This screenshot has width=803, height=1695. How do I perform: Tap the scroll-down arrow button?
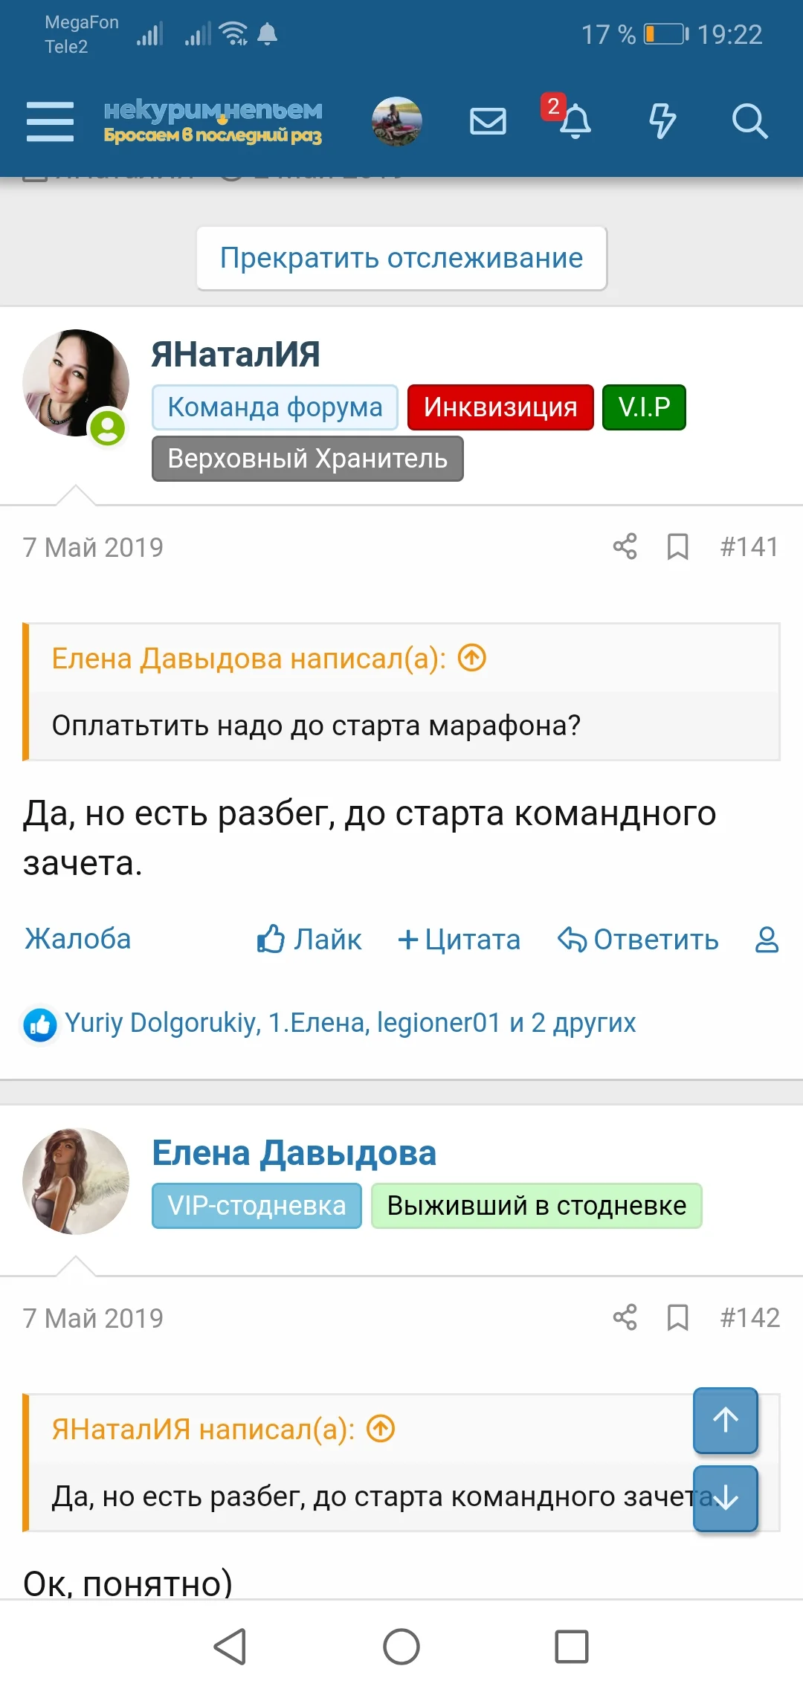(x=726, y=1498)
